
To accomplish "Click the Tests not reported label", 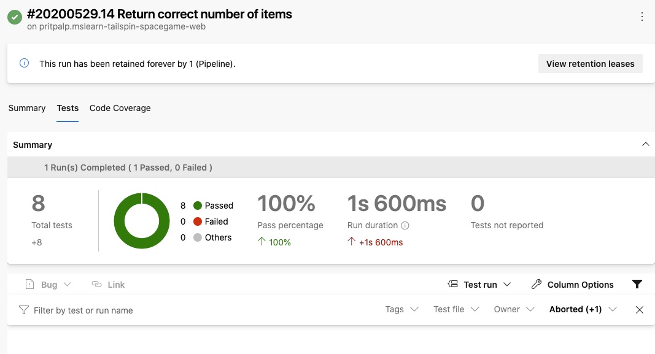I will [506, 225].
